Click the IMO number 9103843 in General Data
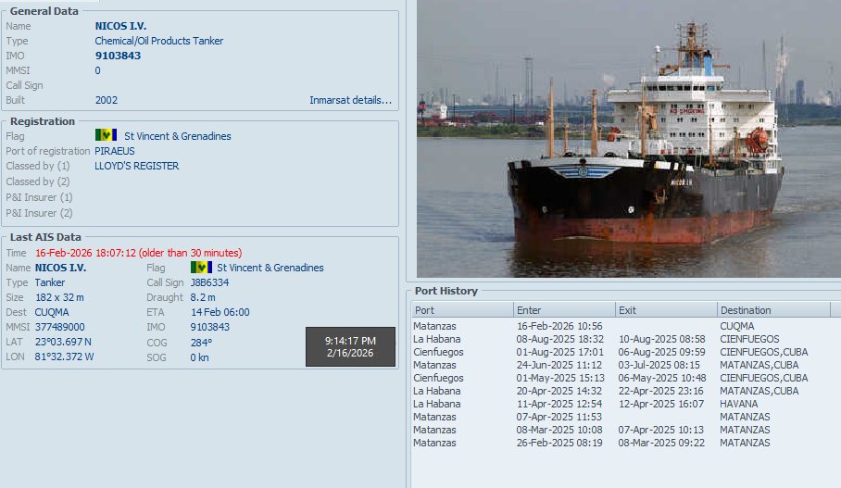Screen dimensions: 841x488 click(x=118, y=56)
